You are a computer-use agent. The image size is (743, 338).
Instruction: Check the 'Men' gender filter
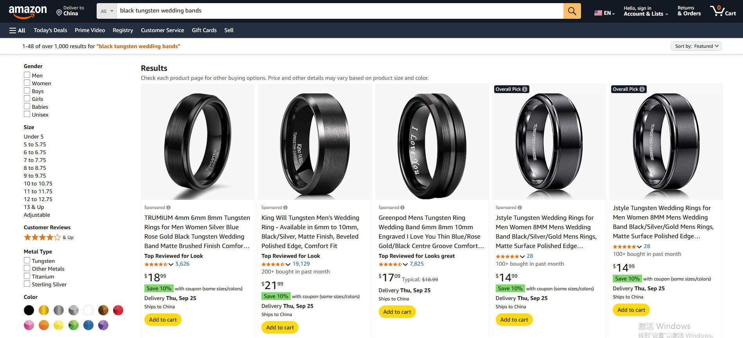tap(26, 75)
